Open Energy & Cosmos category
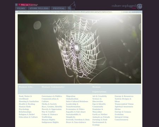Image resolution: width=159 pixels, height=127 pixels. point(123,112)
